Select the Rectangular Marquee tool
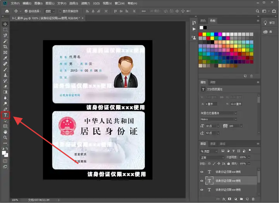The image size is (279, 203). pyautogui.click(x=5, y=30)
